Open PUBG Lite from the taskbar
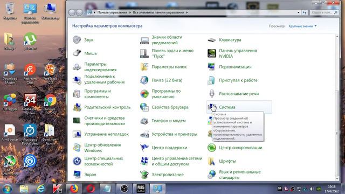The width and height of the screenshot is (345, 194). pos(141,189)
